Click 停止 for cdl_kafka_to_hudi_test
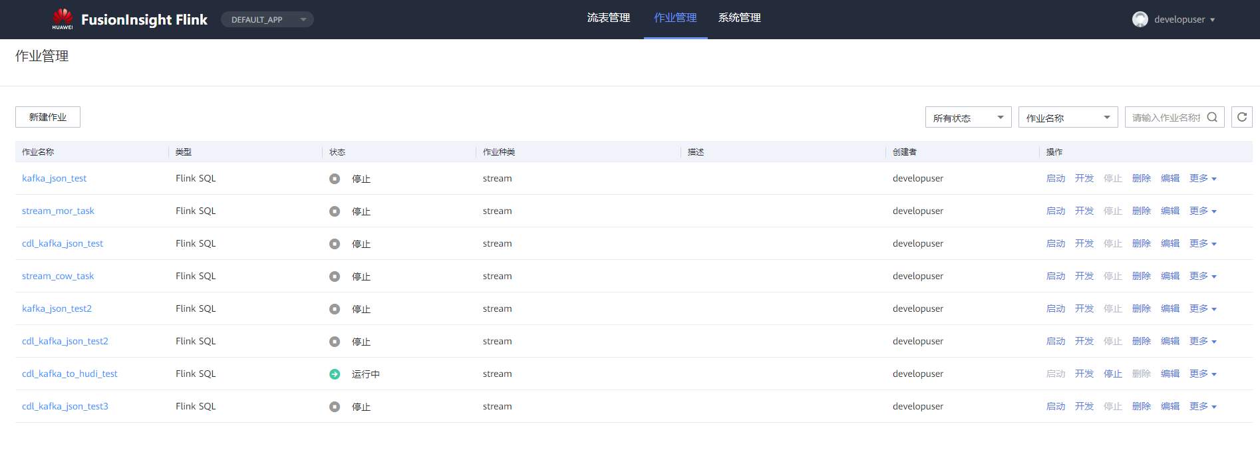Screen dimensions: 1260x454 point(1113,374)
